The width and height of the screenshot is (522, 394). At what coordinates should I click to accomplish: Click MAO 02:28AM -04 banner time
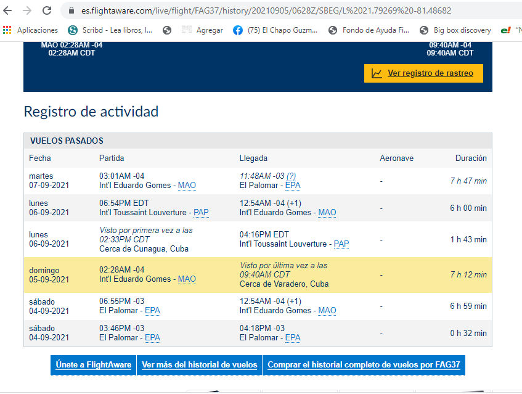pos(71,45)
